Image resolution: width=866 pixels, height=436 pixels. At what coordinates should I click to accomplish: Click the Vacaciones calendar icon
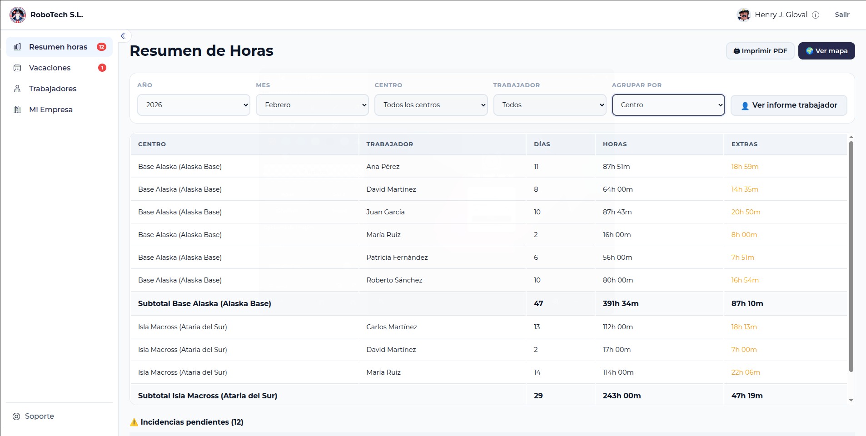point(17,68)
